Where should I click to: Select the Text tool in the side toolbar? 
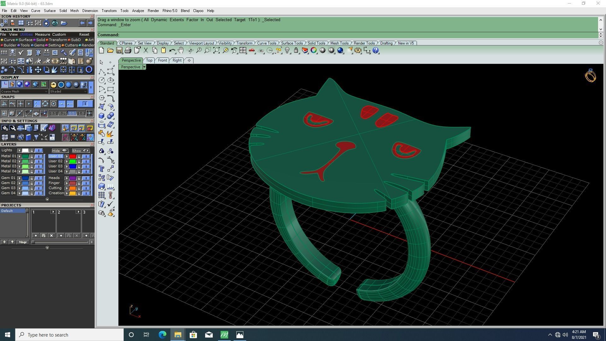102,169
